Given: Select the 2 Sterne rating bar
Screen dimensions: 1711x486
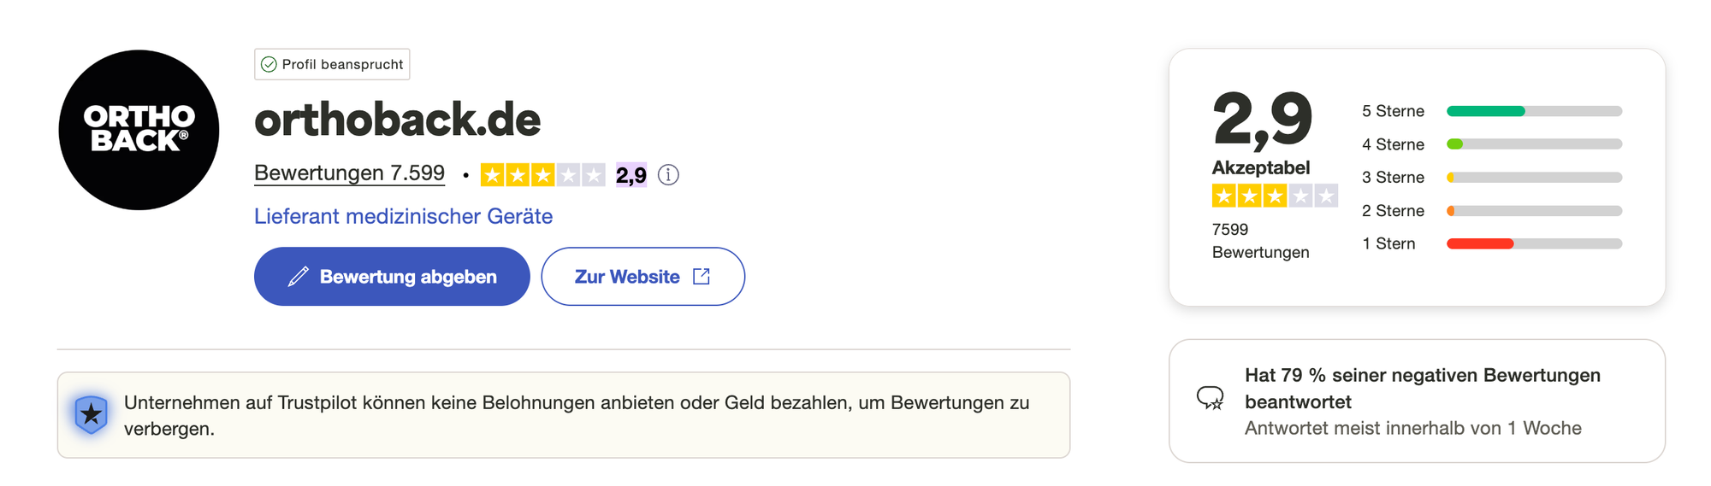Looking at the screenshot, I should [x=1534, y=211].
